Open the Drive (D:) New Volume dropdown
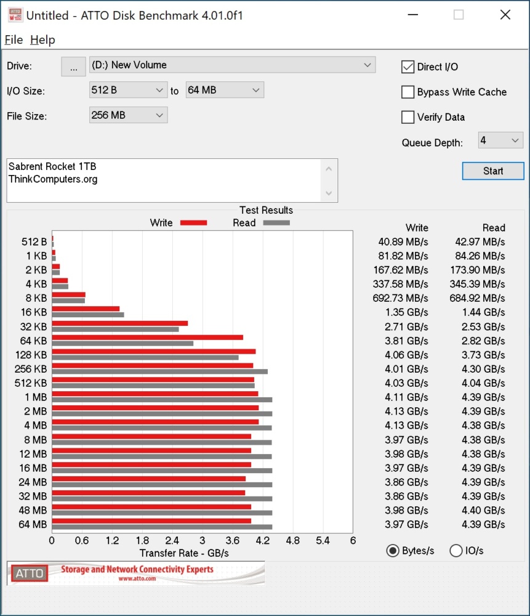This screenshot has height=616, width=530. [232, 65]
